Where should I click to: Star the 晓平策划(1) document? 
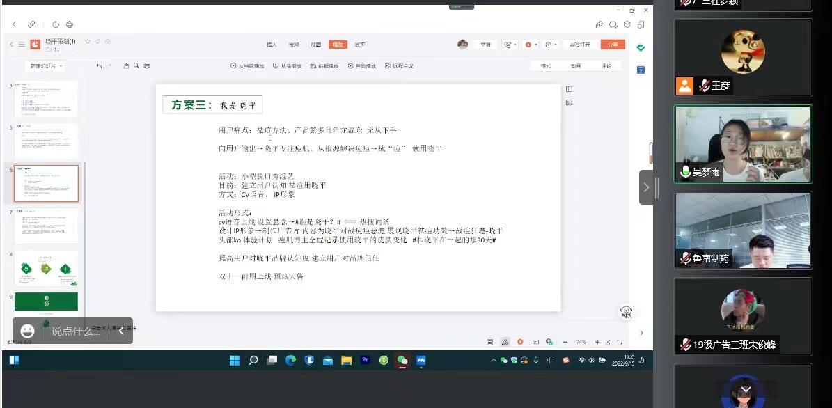(x=88, y=41)
